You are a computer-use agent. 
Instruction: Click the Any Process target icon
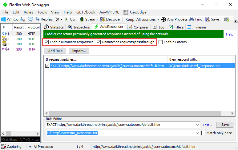pyautogui.click(x=163, y=19)
